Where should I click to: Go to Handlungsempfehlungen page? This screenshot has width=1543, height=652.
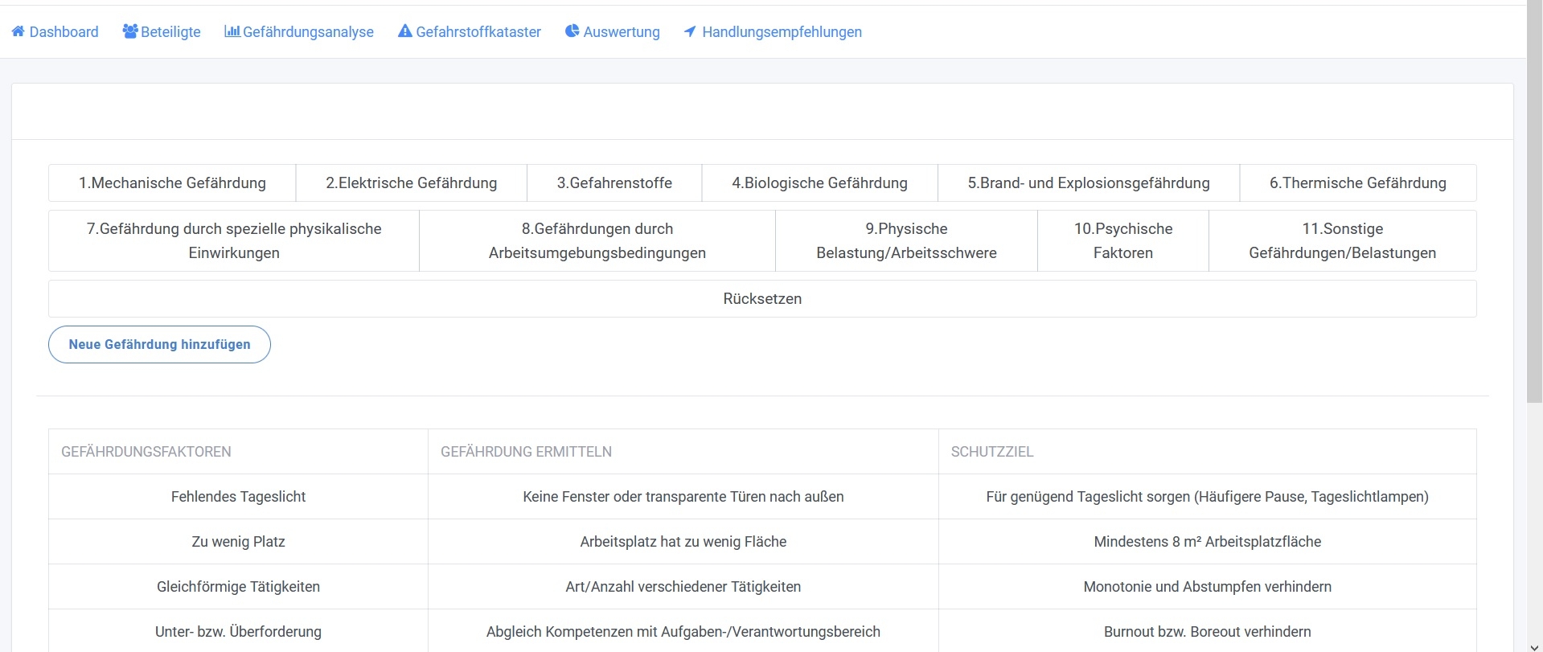(x=782, y=32)
